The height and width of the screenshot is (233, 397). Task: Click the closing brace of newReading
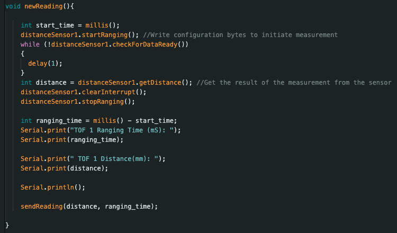coord(7,225)
